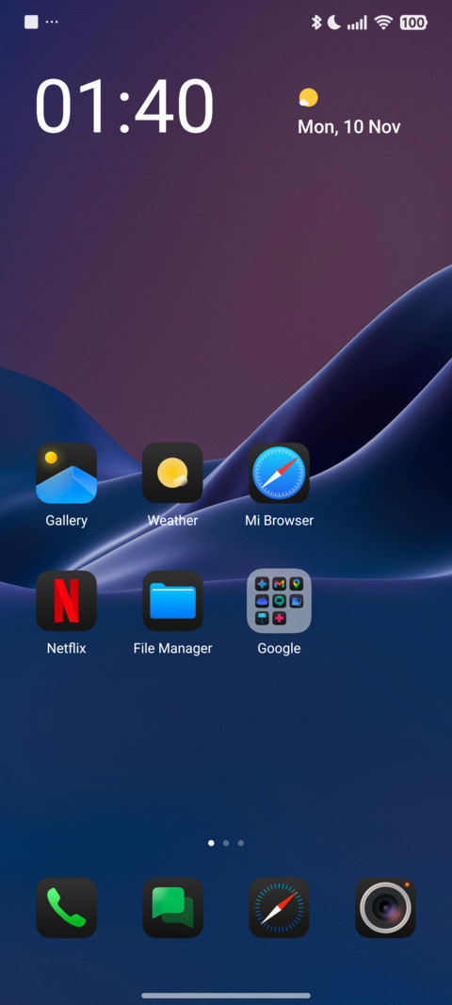Tap the 01:40 clock widget
This screenshot has height=1005, width=452.
(x=123, y=106)
